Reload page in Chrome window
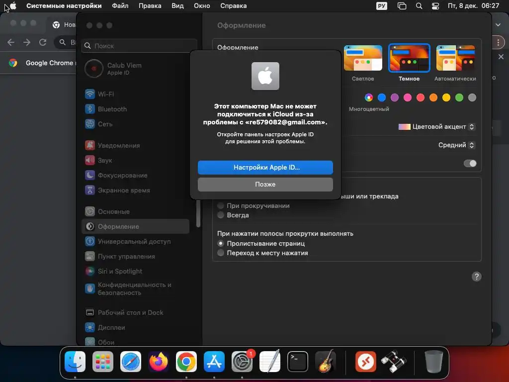Screen dimensions: 509x382 pyautogui.click(x=43, y=42)
